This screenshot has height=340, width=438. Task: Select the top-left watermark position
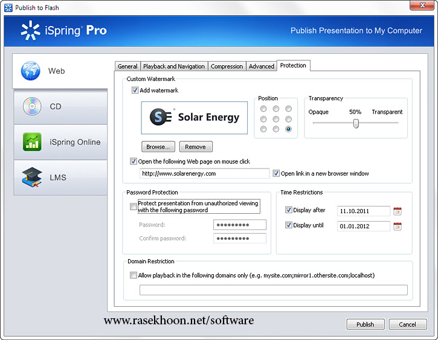coord(263,109)
